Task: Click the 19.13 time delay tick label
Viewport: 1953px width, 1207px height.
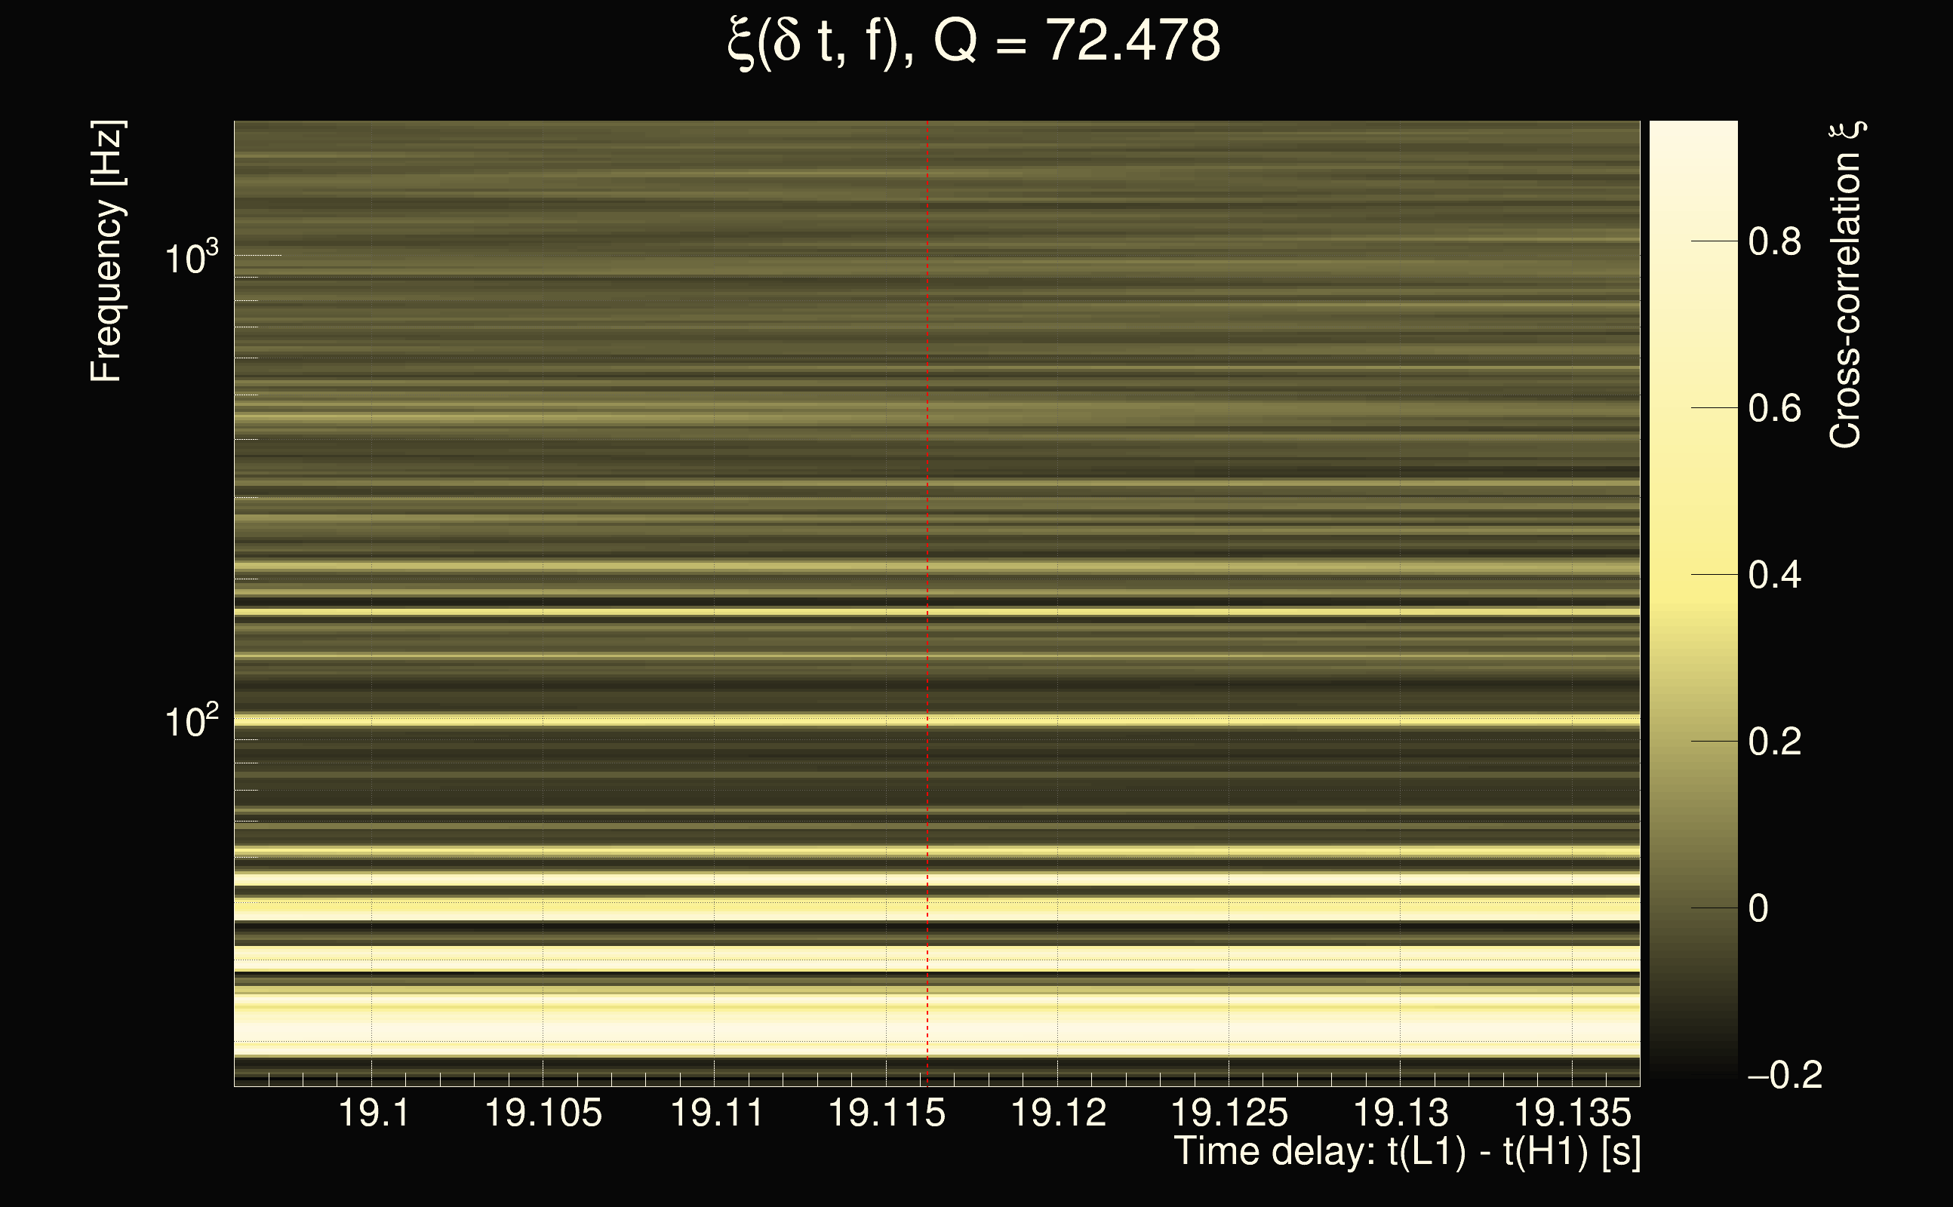Action: coord(1401,1113)
